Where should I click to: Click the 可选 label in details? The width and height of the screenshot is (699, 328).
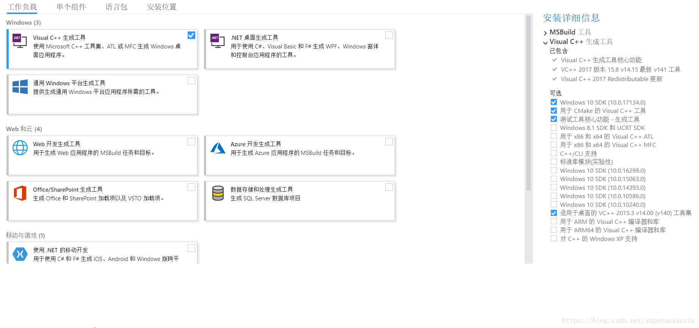tap(556, 93)
